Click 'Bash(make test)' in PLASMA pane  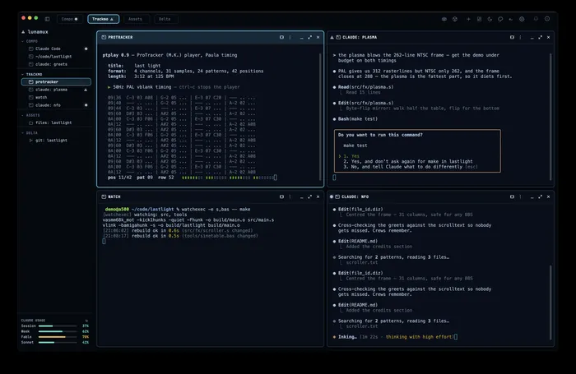(x=357, y=119)
